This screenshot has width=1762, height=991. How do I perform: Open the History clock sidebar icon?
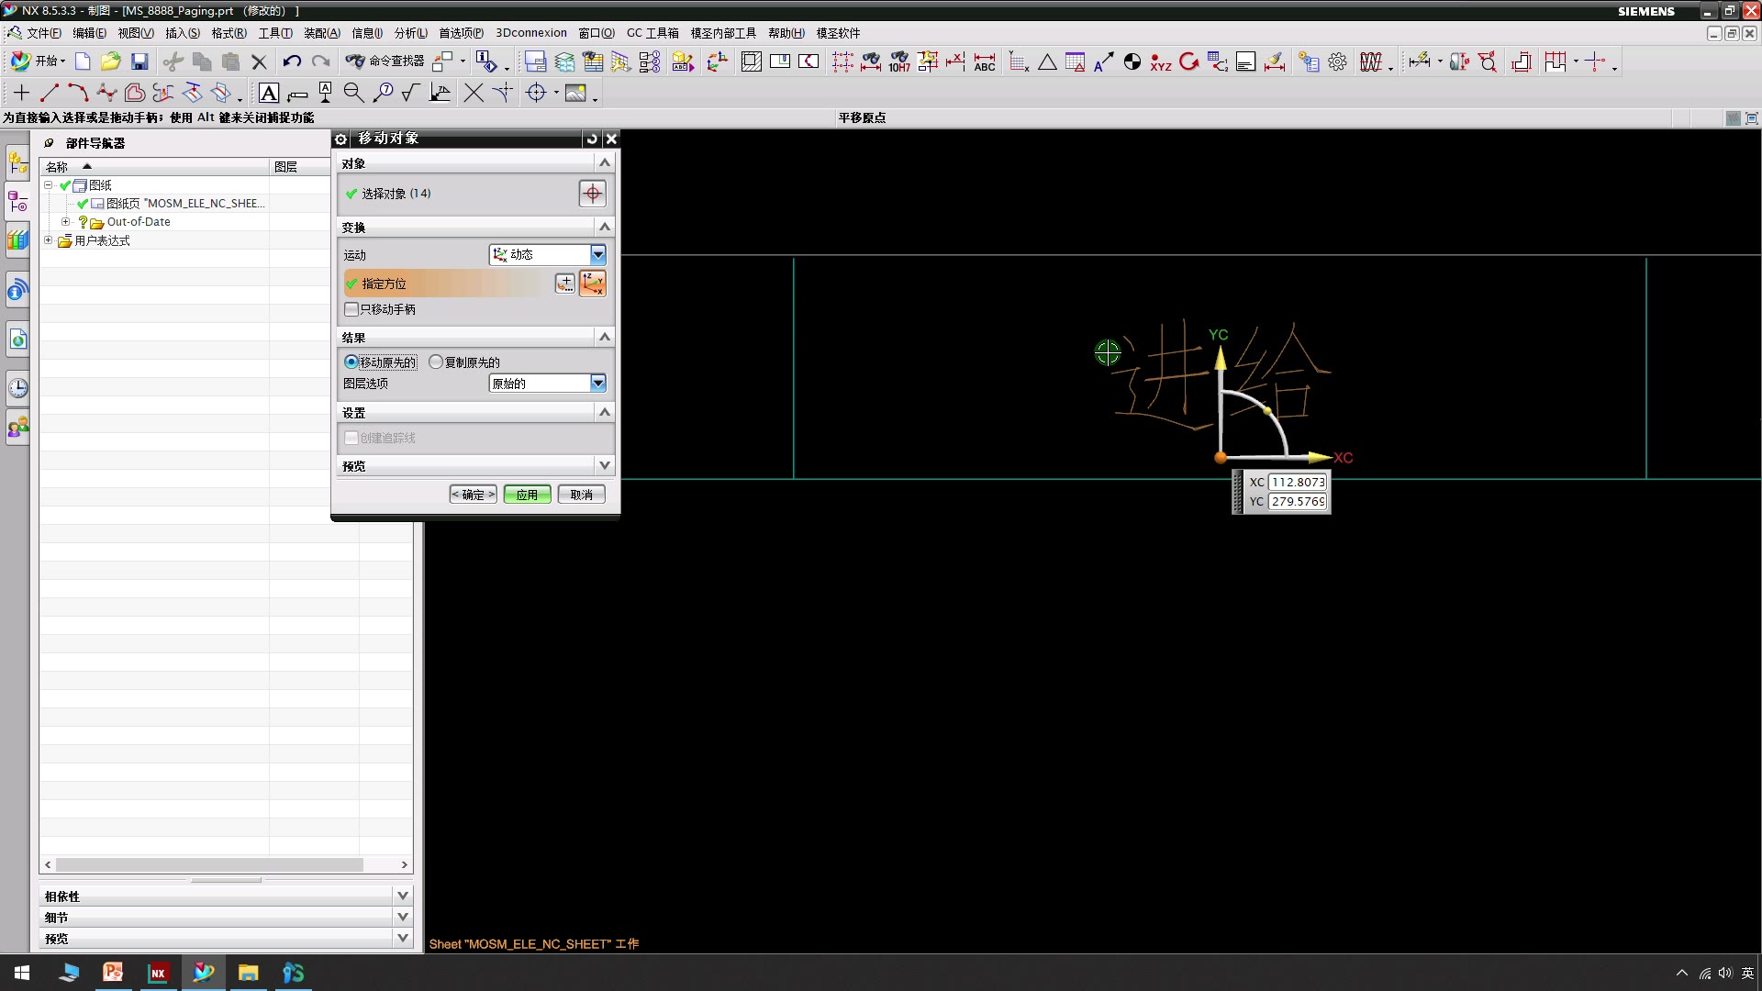click(x=17, y=387)
